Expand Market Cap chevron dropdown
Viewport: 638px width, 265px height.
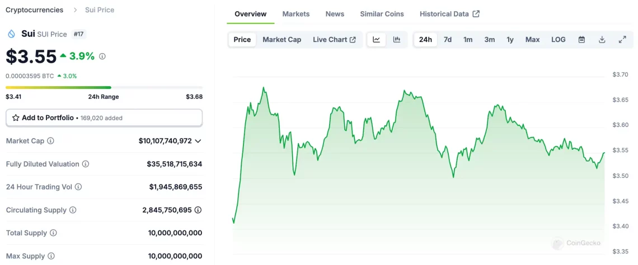pyautogui.click(x=198, y=141)
